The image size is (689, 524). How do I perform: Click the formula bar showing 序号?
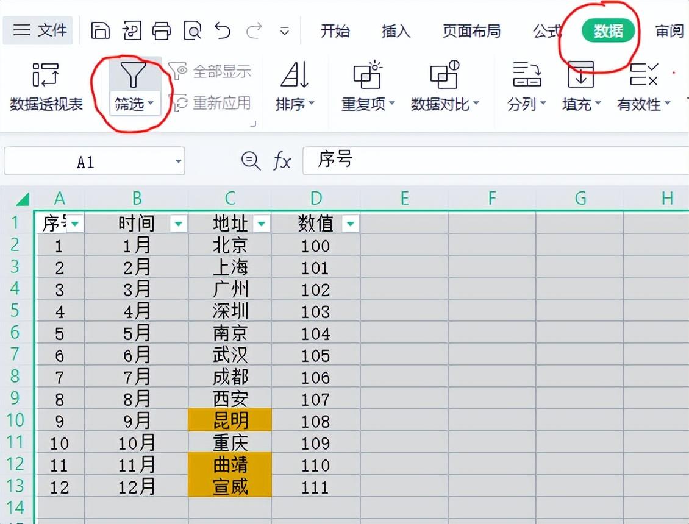point(496,160)
